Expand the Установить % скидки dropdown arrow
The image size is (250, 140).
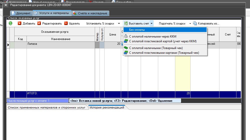[119, 23]
